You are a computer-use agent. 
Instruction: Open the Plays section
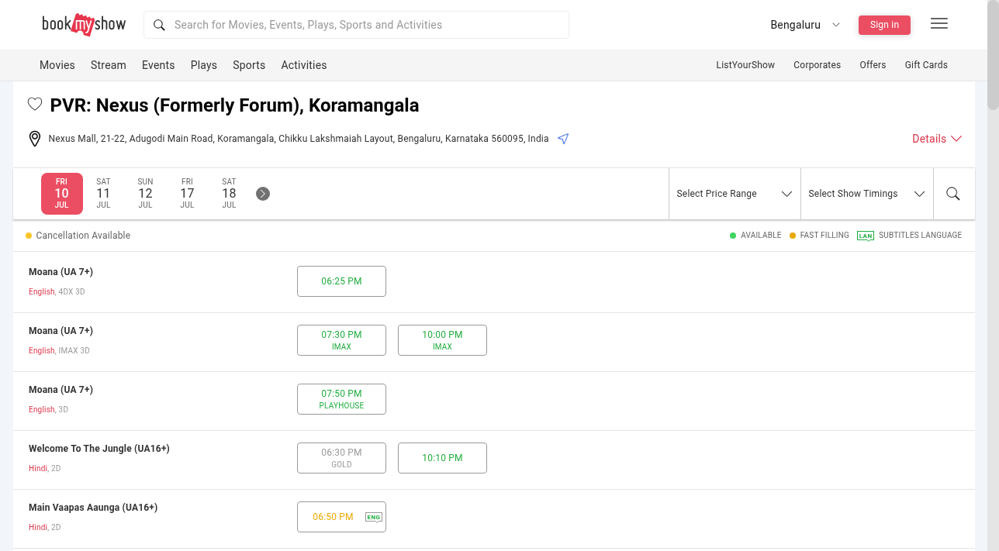(x=204, y=65)
